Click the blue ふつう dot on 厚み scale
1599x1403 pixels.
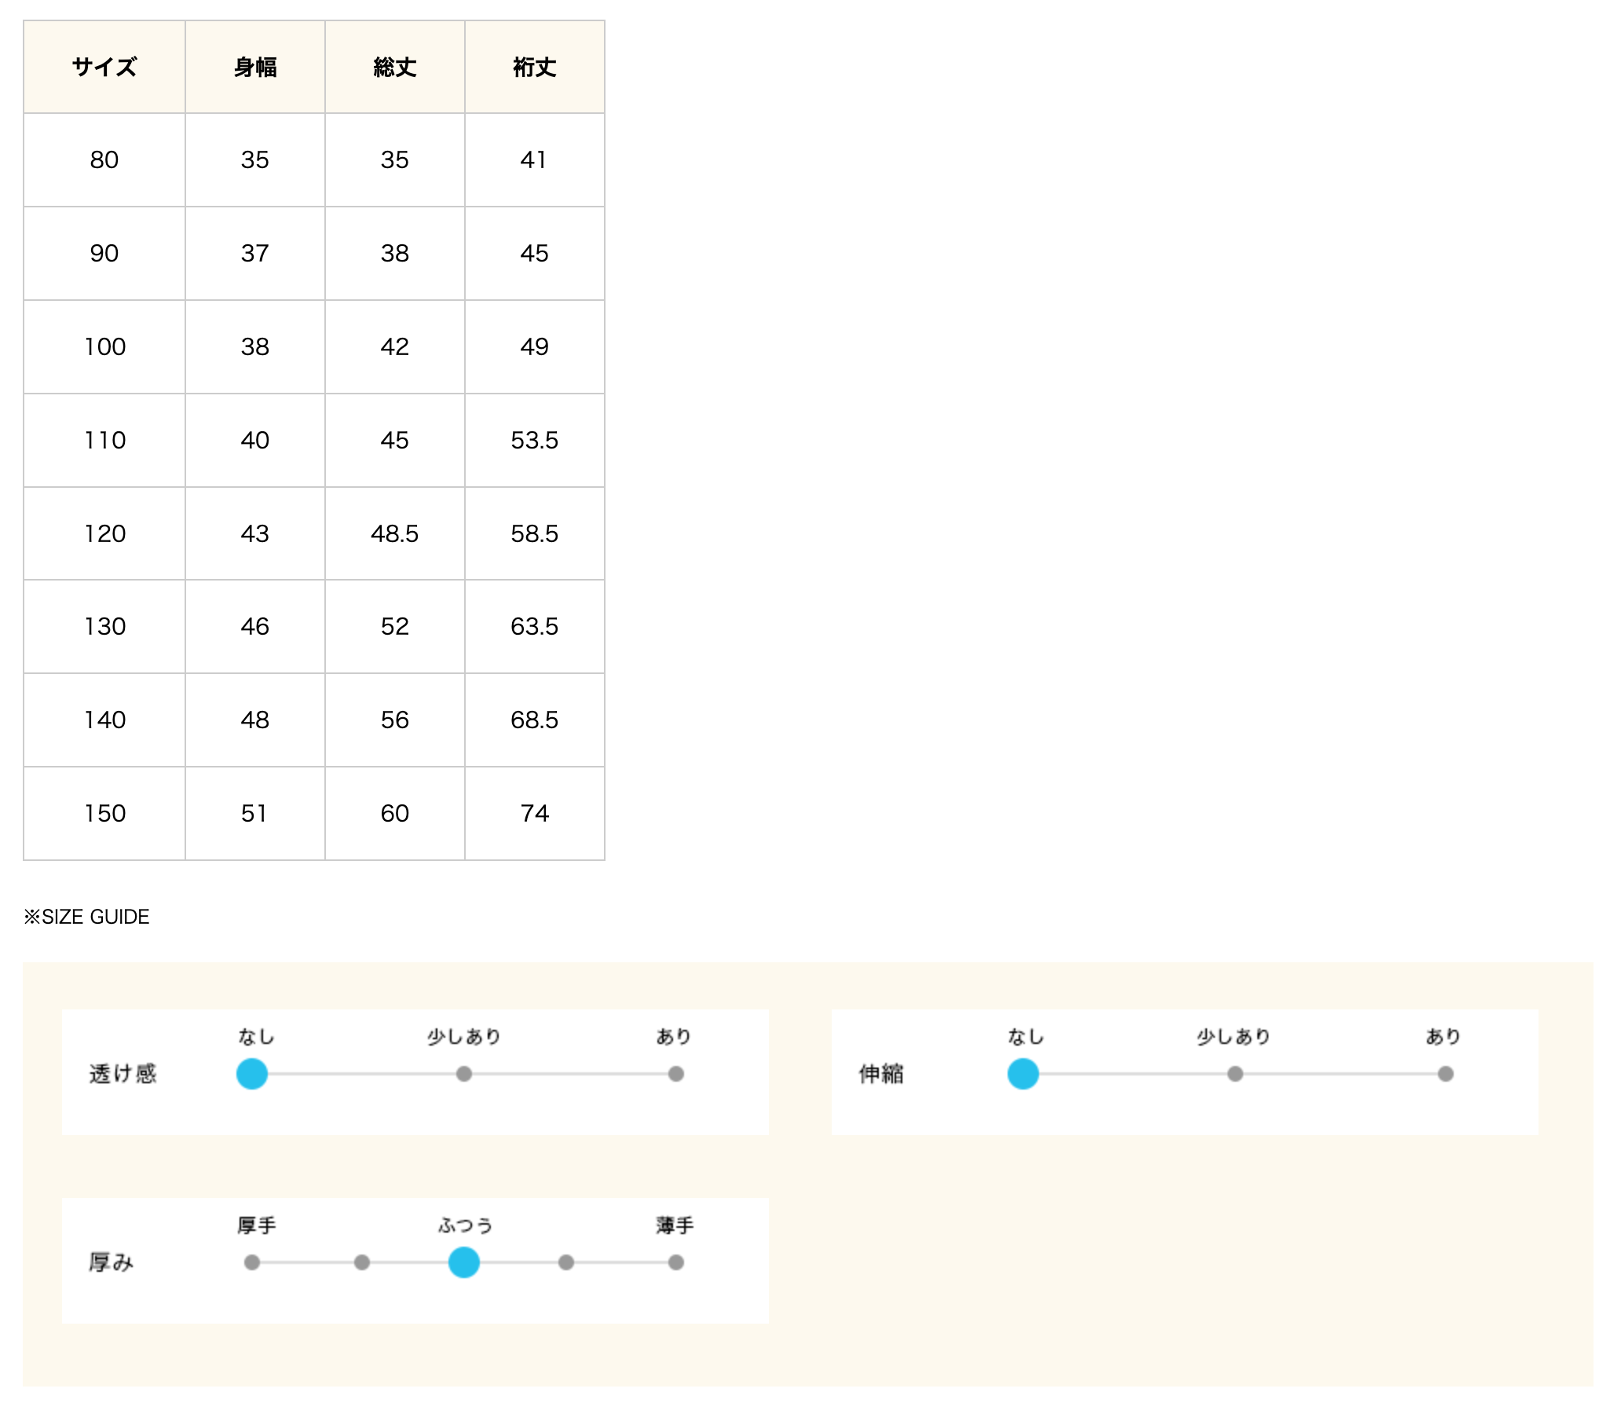tap(464, 1262)
